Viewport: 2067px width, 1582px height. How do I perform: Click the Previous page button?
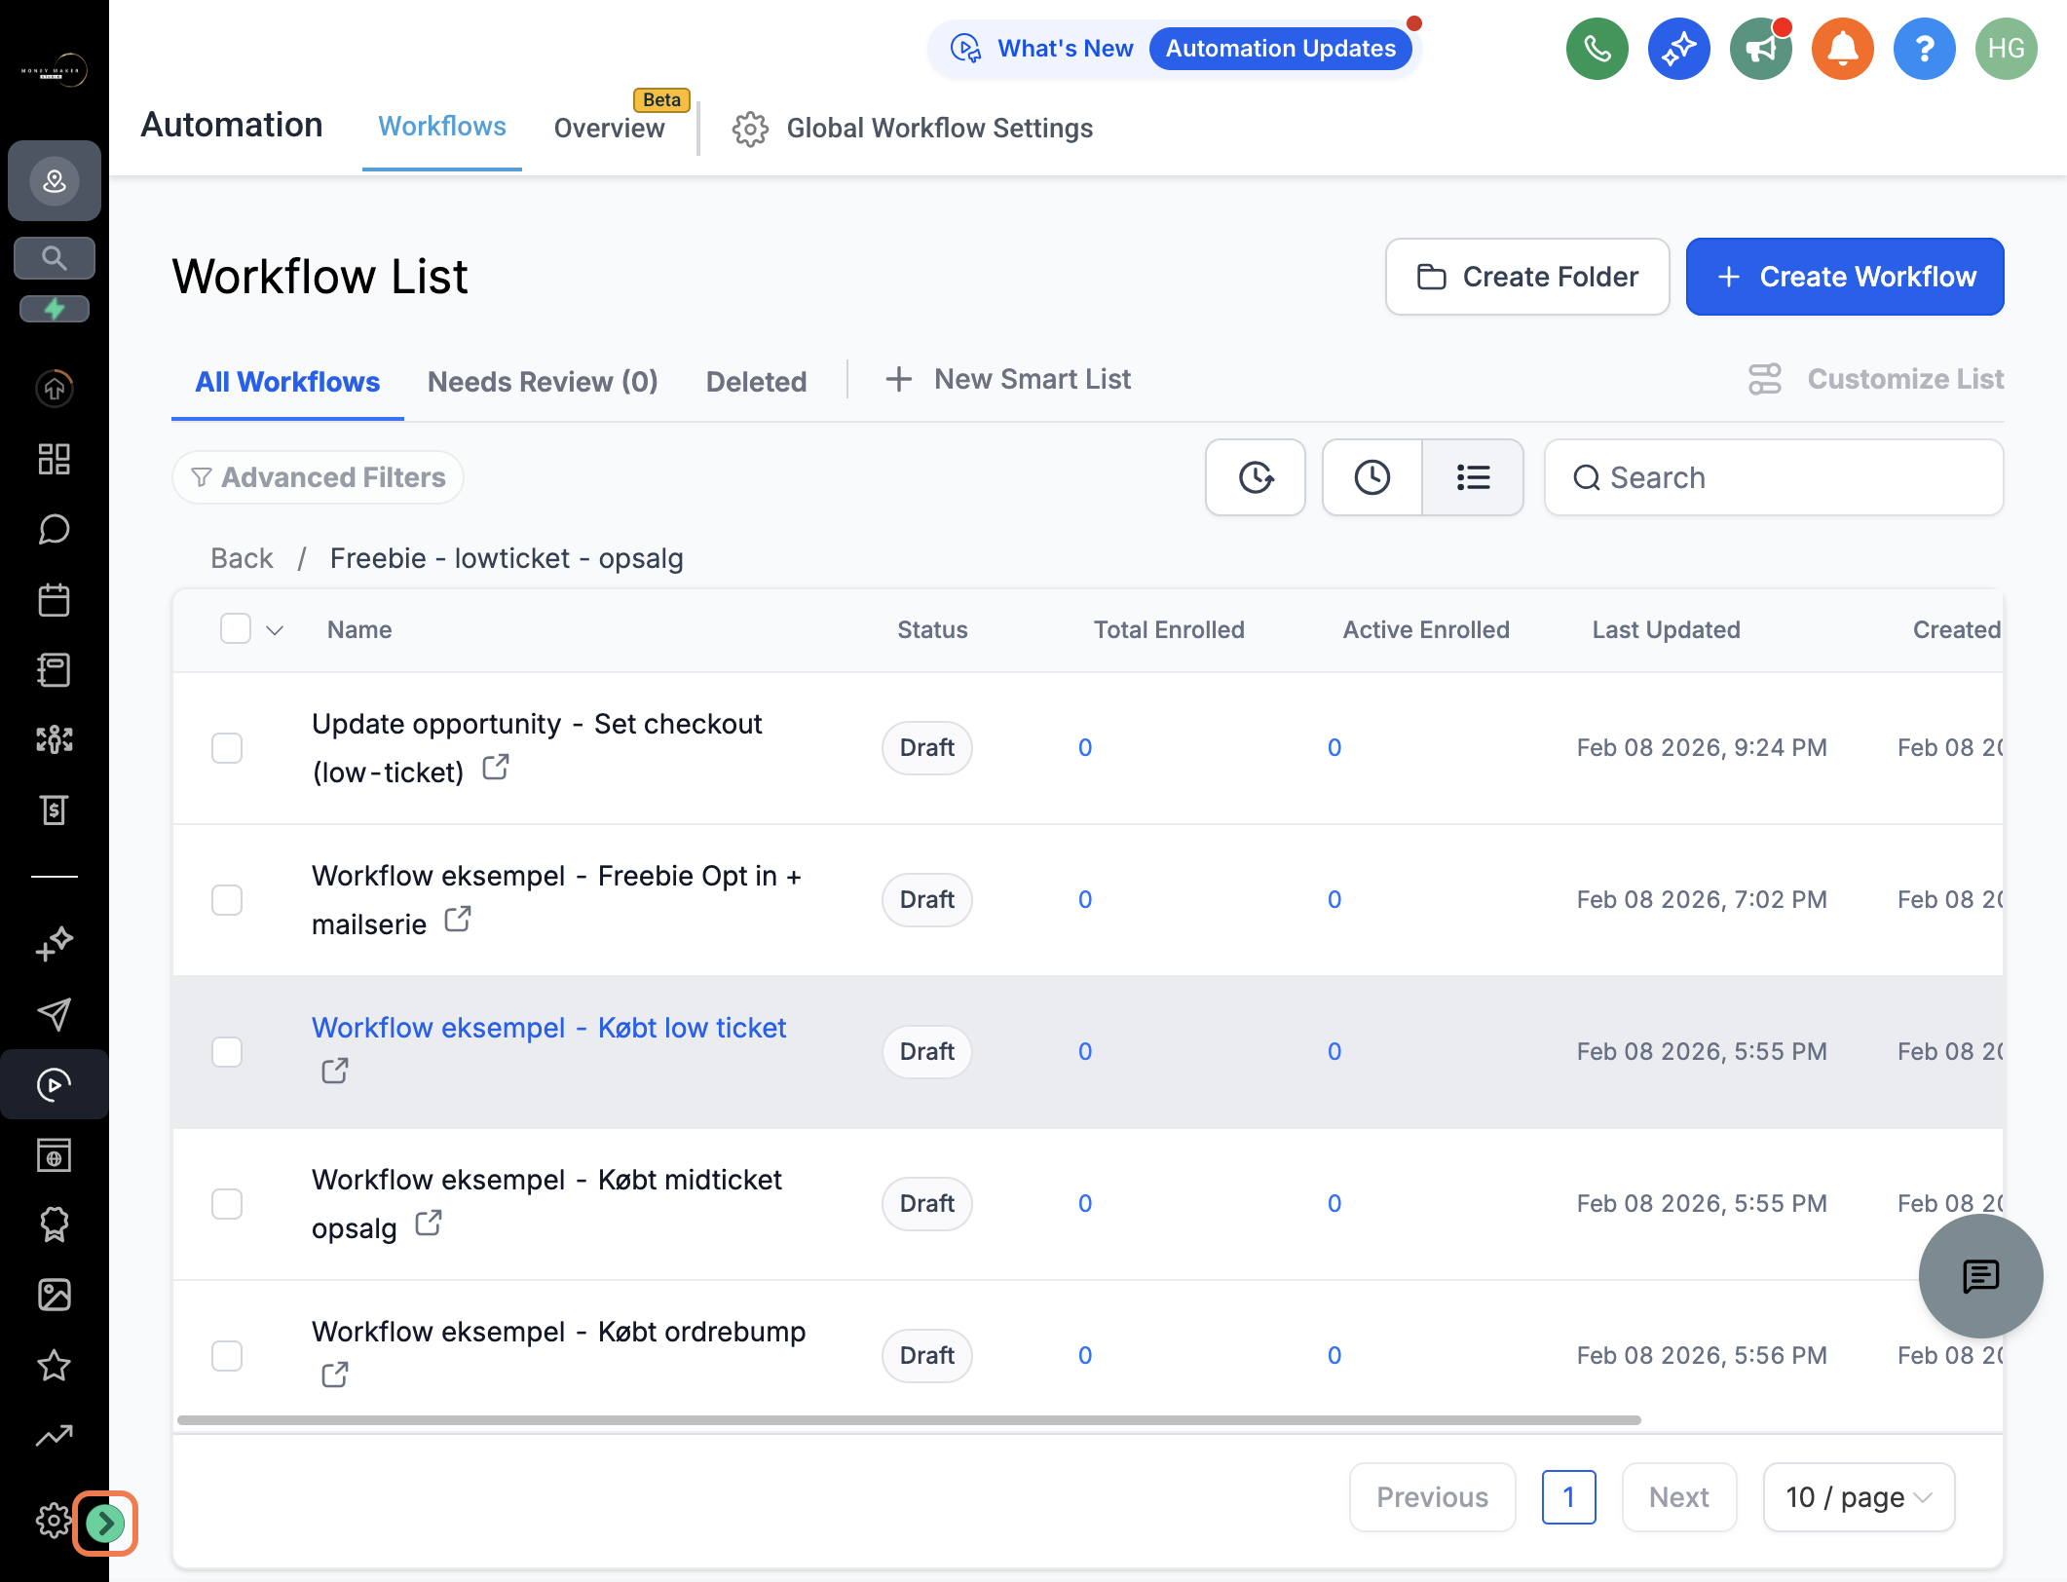coord(1433,1497)
